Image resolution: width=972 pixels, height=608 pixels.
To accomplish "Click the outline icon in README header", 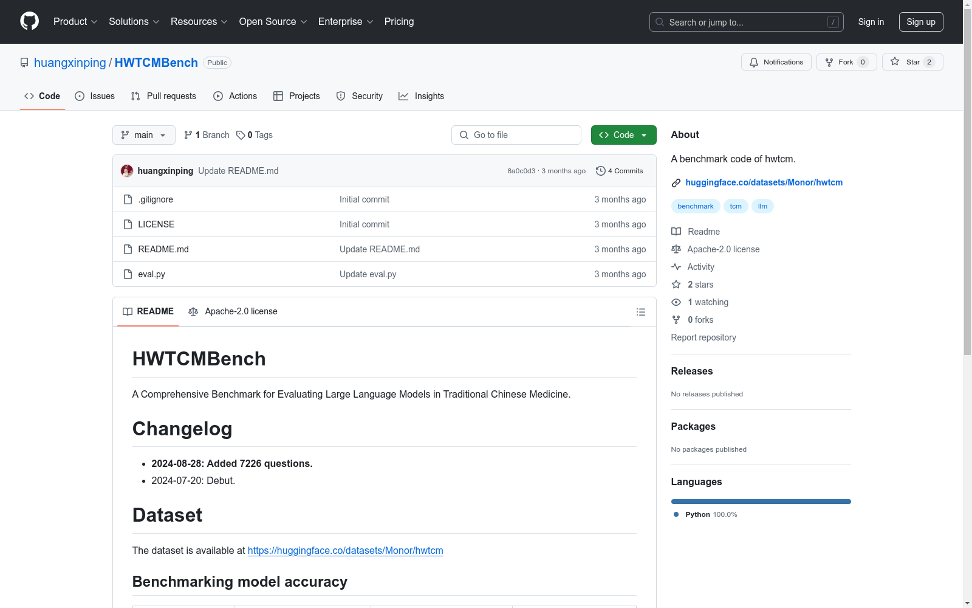I will coord(640,312).
